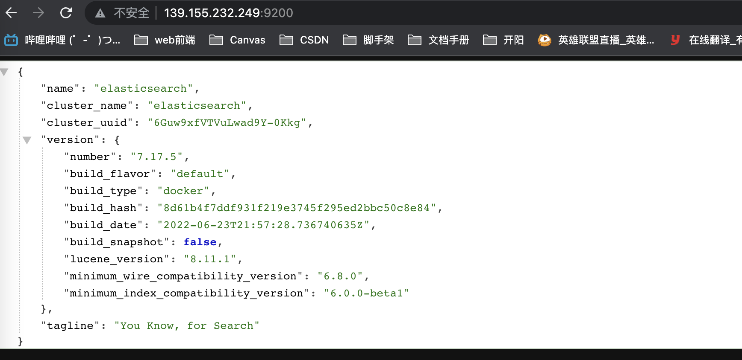Click the "build_snapshot" key text
The height and width of the screenshot is (360, 742).
pos(117,242)
